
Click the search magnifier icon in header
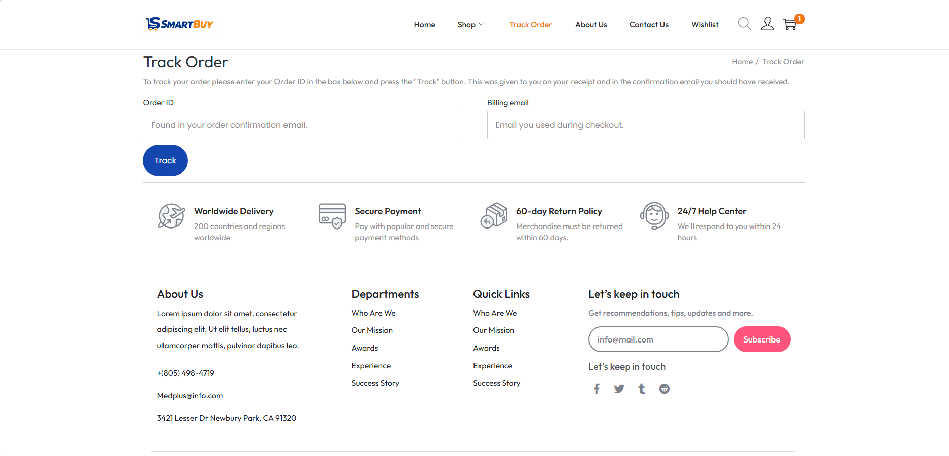[x=744, y=24]
